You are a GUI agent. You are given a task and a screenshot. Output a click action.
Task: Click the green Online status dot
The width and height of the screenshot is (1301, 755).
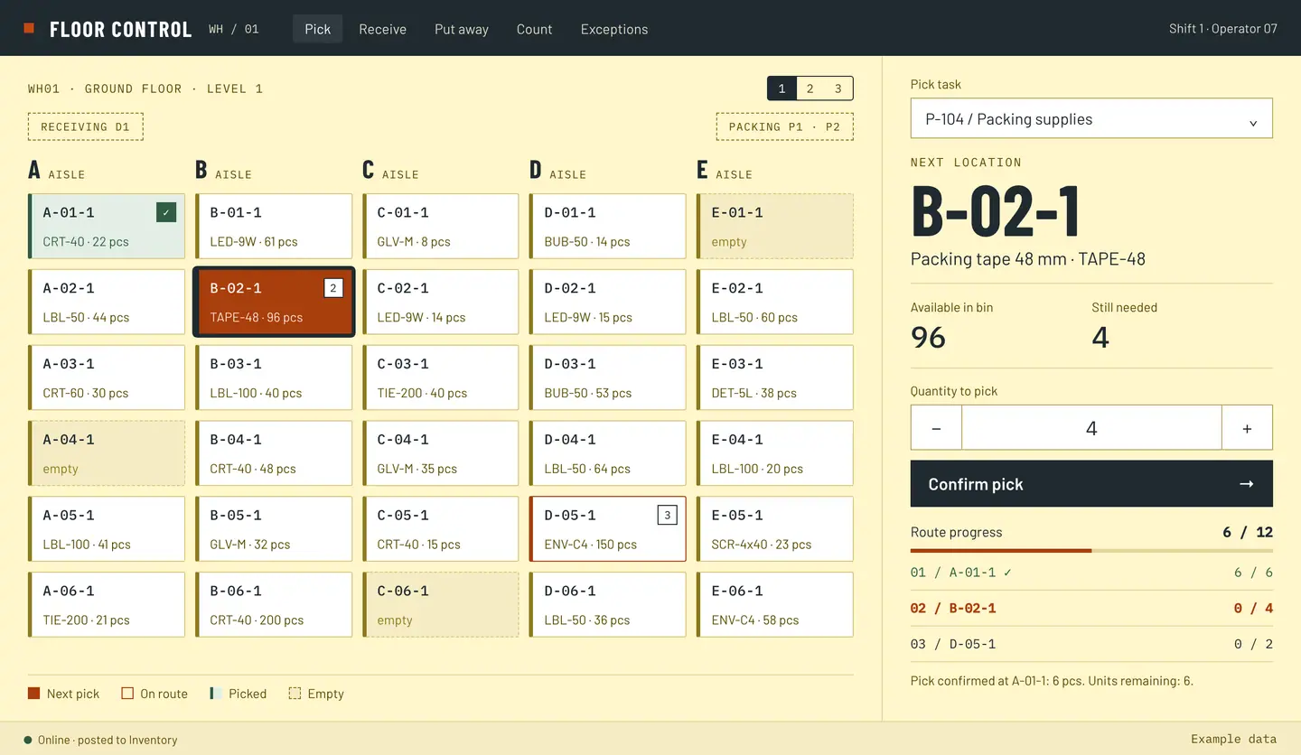[x=28, y=740]
